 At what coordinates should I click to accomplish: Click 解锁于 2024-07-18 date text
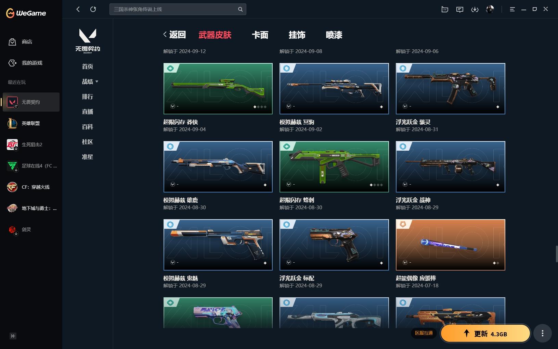click(417, 286)
